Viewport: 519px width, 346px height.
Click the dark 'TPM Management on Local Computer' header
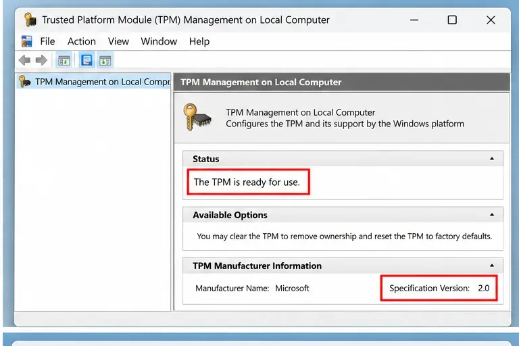[341, 82]
